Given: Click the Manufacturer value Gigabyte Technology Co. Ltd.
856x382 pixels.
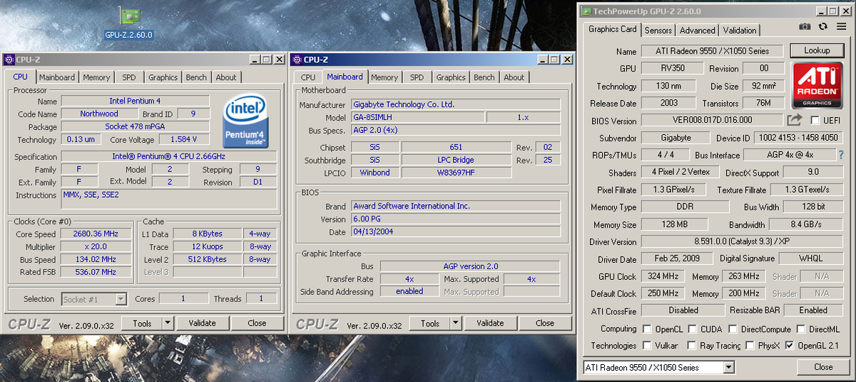Looking at the screenshot, I should click(x=457, y=104).
